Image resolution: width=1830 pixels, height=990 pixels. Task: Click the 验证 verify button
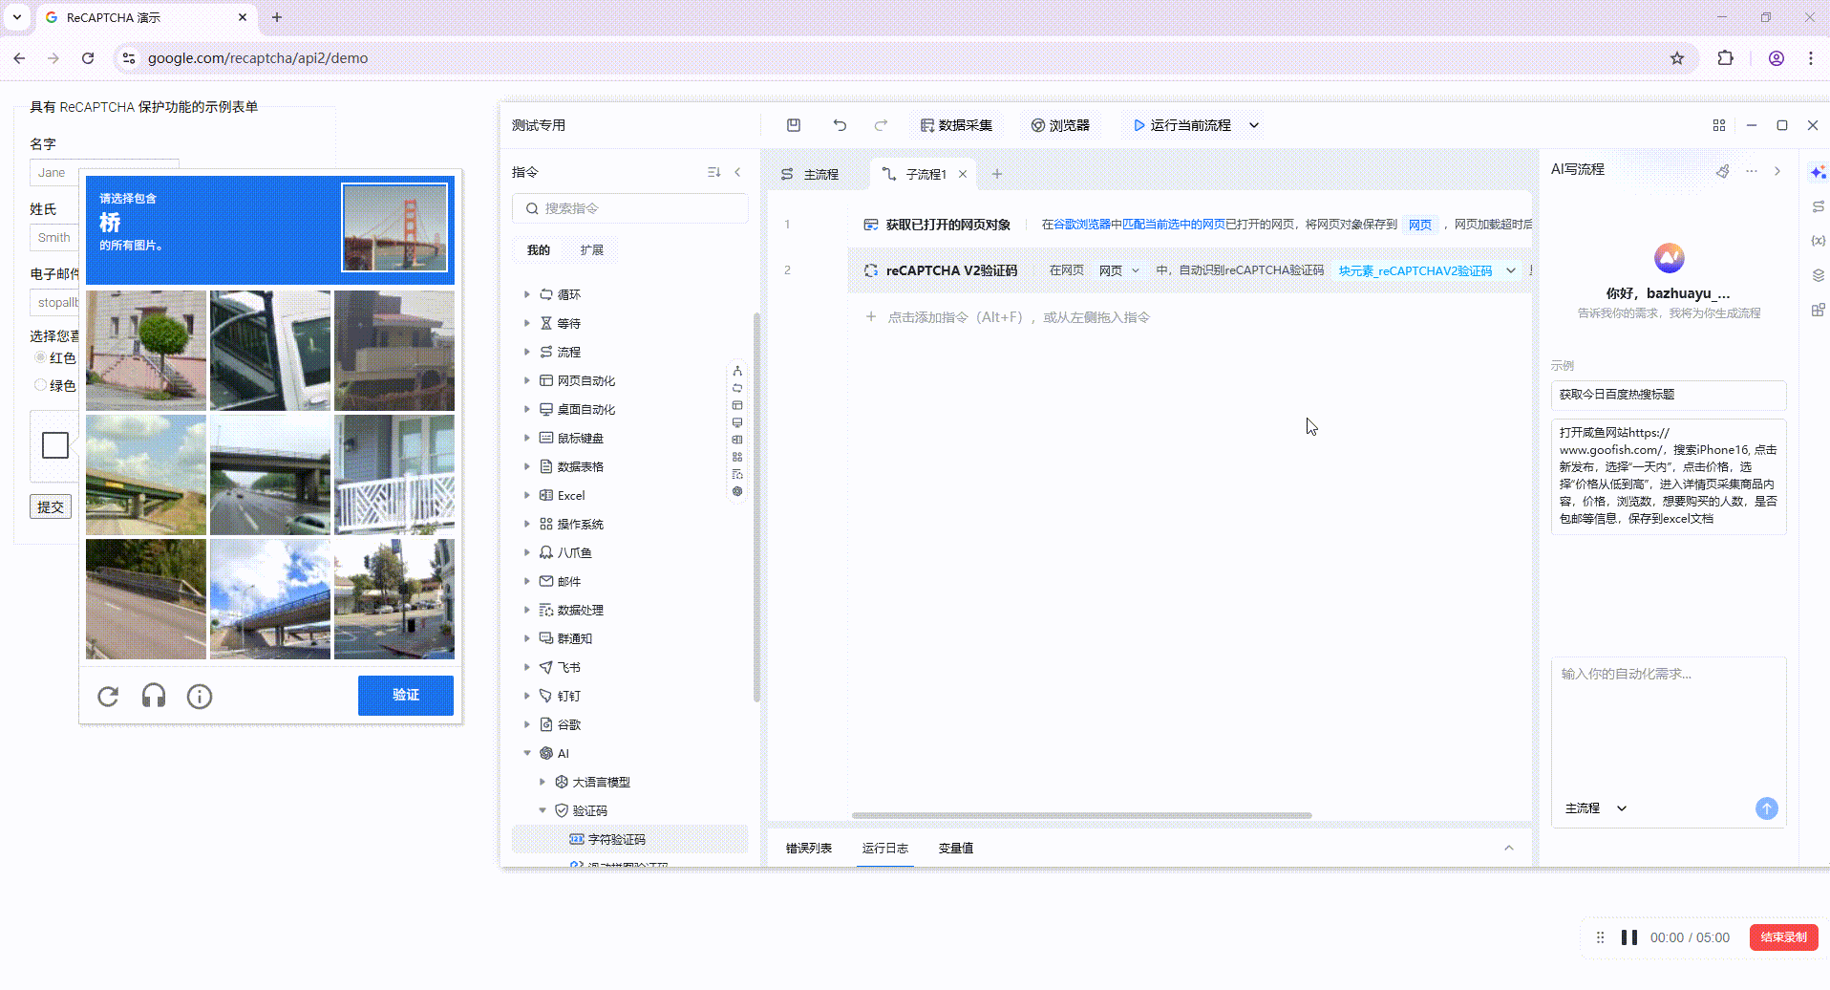(x=406, y=696)
